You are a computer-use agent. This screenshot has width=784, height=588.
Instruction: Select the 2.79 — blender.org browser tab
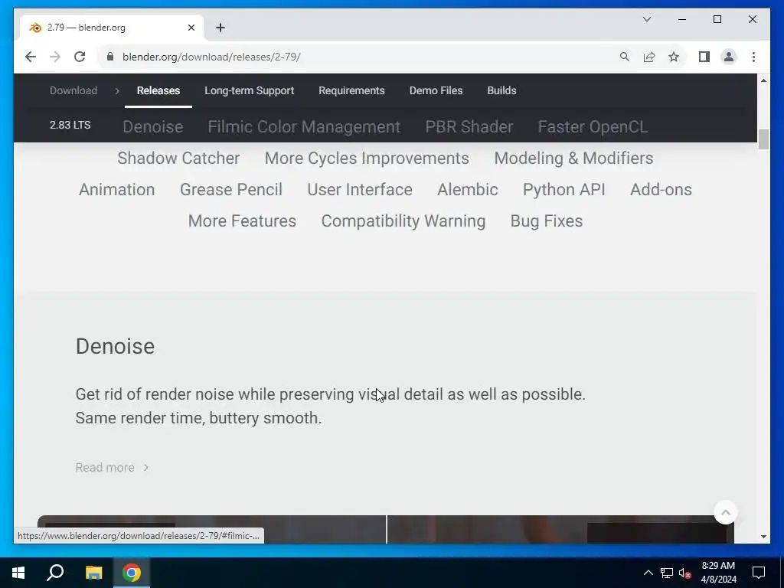click(x=111, y=28)
